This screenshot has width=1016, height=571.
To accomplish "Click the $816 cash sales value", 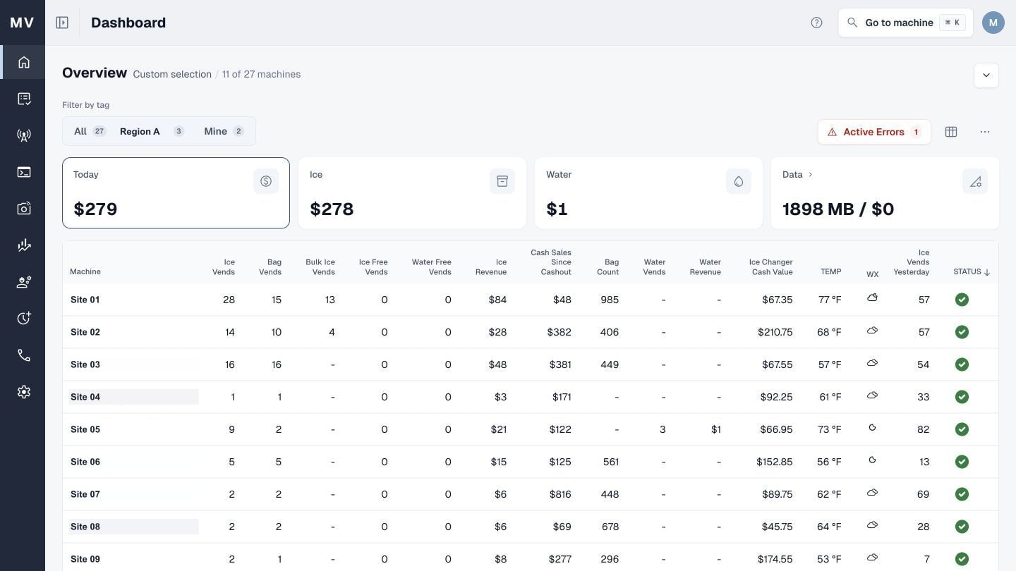I will pos(560,494).
